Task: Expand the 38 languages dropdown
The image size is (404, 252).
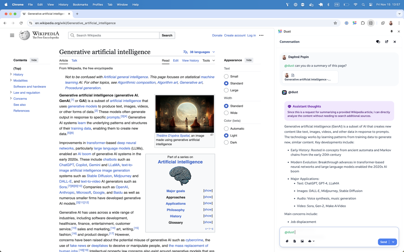Action: point(199,52)
